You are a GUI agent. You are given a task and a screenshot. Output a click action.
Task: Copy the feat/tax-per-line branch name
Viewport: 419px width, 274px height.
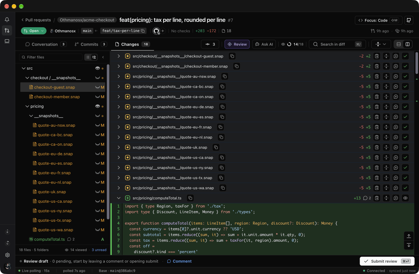point(143,31)
